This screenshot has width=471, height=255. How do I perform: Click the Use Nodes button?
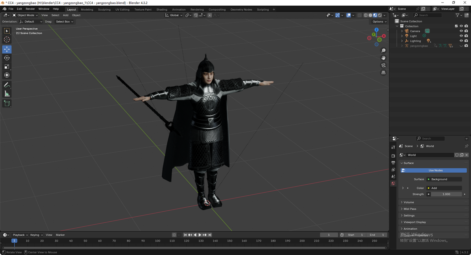[x=434, y=170]
